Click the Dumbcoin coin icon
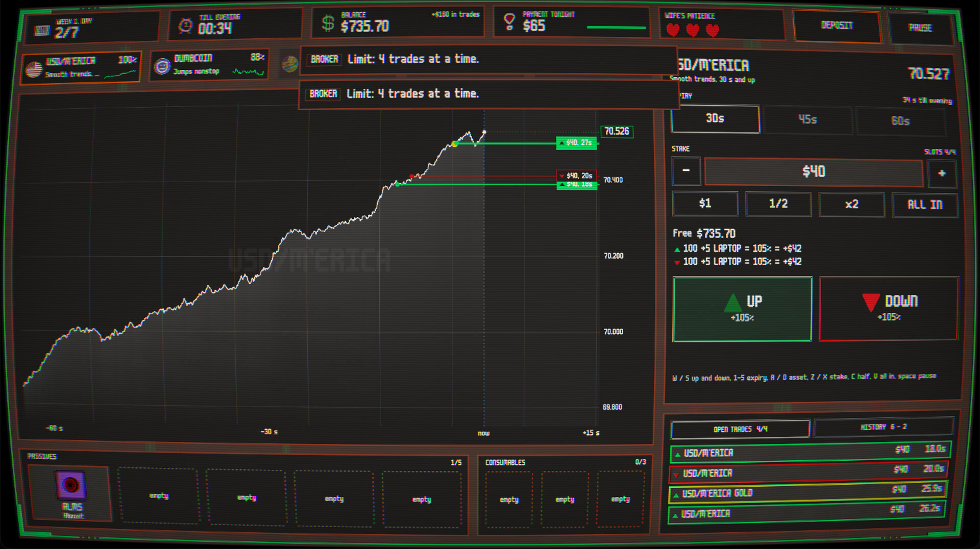The width and height of the screenshot is (980, 549). coord(162,66)
